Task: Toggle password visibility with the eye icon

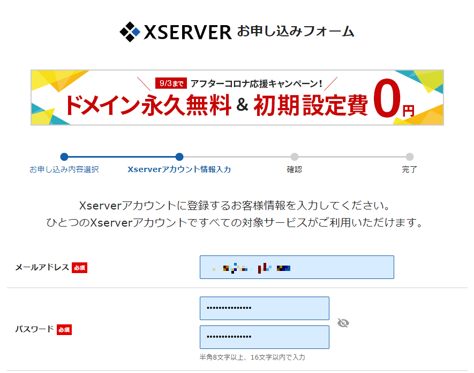Action: pos(343,323)
